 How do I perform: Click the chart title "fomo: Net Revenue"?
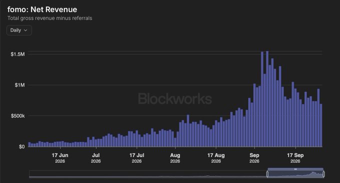point(42,9)
